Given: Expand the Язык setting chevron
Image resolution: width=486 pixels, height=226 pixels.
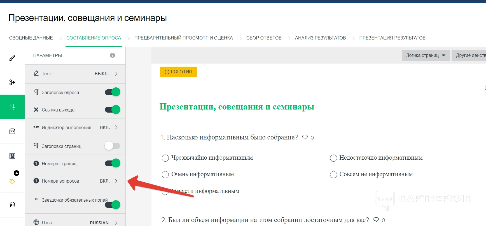Looking at the screenshot, I should pos(116,223).
